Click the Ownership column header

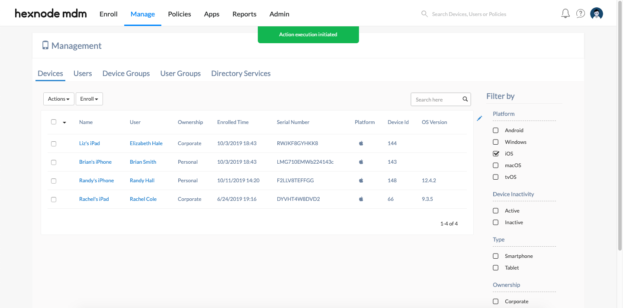coord(190,122)
